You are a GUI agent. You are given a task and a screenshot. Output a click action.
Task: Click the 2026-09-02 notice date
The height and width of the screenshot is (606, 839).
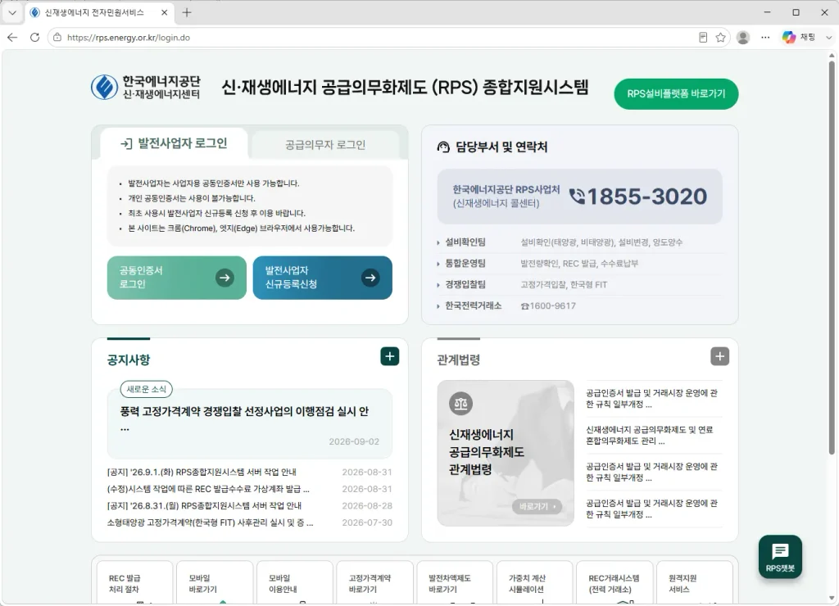(354, 441)
